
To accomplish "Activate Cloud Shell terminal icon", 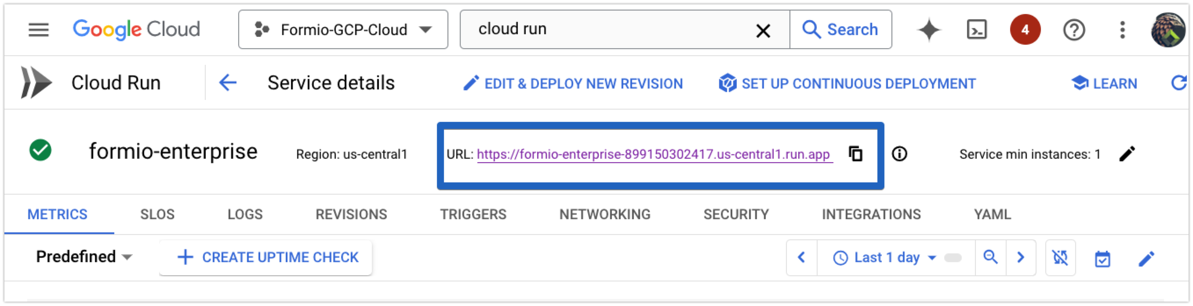I will point(977,30).
